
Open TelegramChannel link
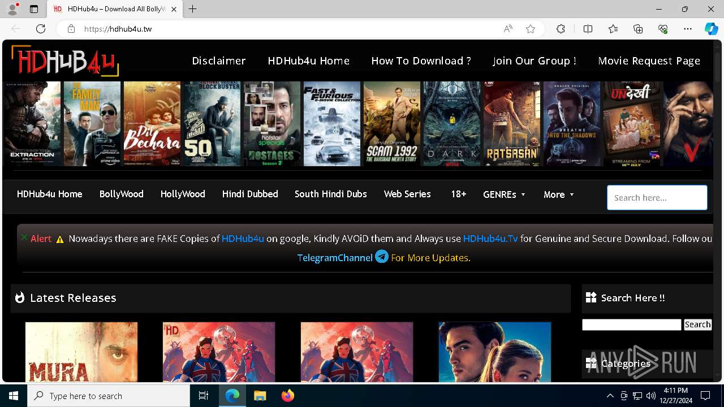click(335, 258)
